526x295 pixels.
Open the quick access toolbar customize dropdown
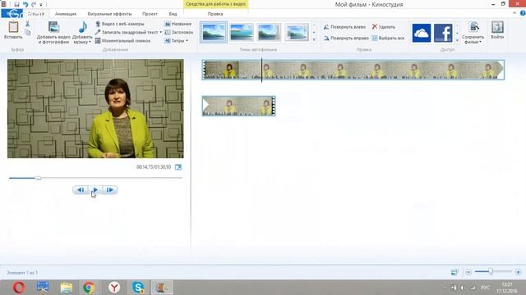click(41, 5)
